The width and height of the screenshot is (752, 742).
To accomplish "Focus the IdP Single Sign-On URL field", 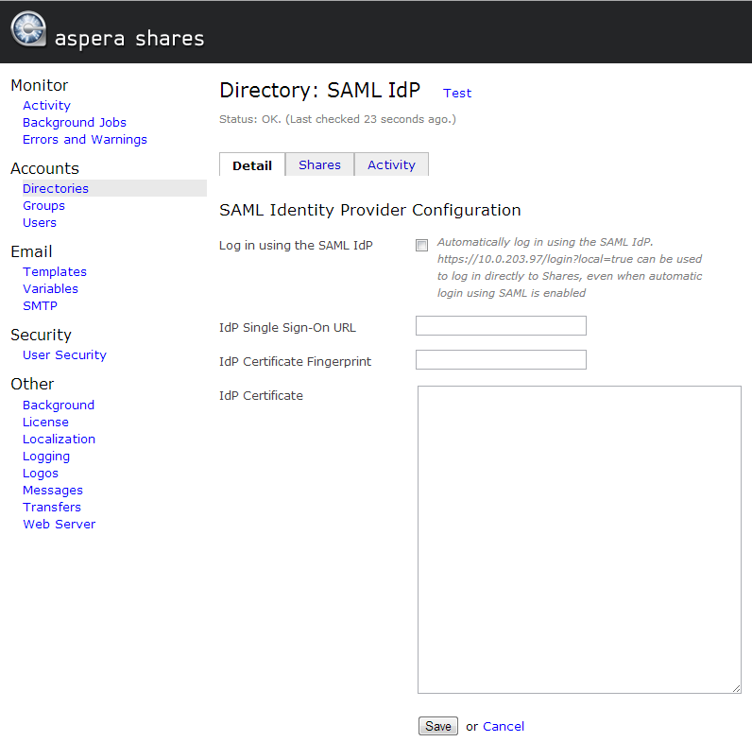I will (501, 325).
